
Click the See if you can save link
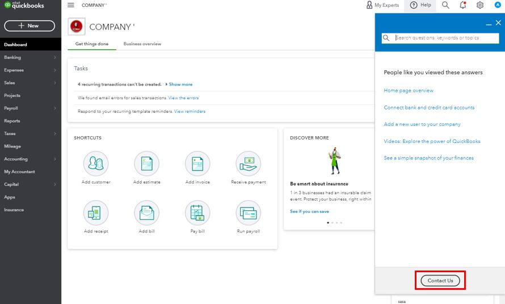pos(309,211)
